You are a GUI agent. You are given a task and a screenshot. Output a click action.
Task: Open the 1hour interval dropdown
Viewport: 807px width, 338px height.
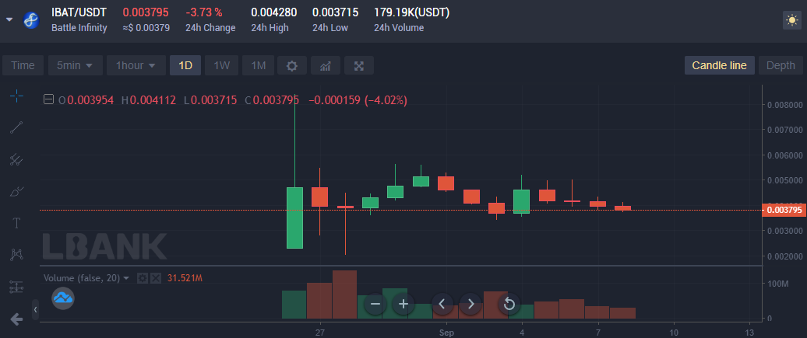[136, 66]
